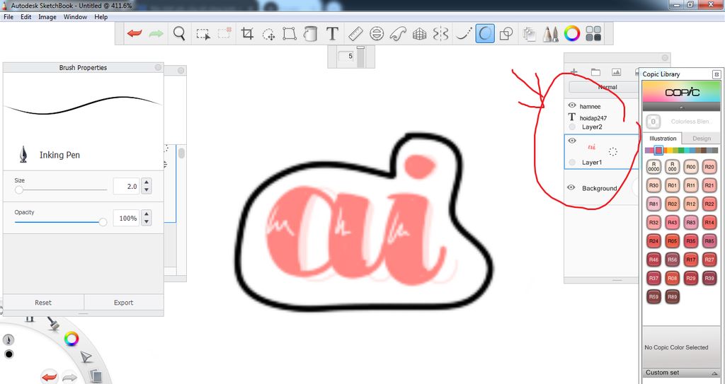The image size is (725, 384).
Task: Close the Brush Properties panel
Action: click(x=158, y=67)
